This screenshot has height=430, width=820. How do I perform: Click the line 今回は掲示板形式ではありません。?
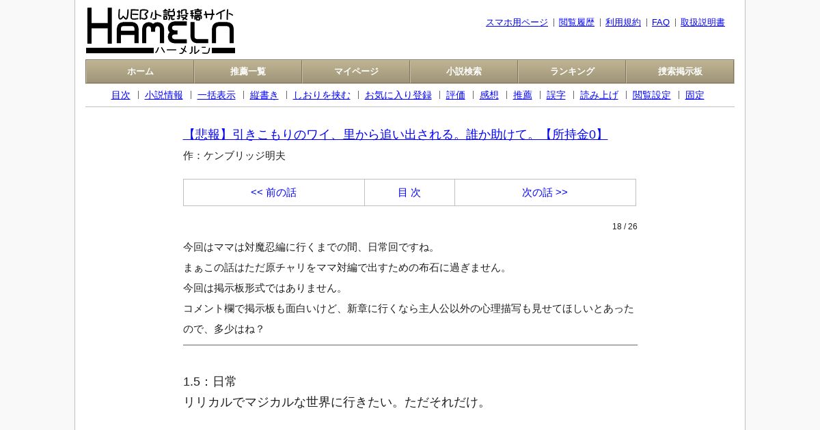[265, 288]
